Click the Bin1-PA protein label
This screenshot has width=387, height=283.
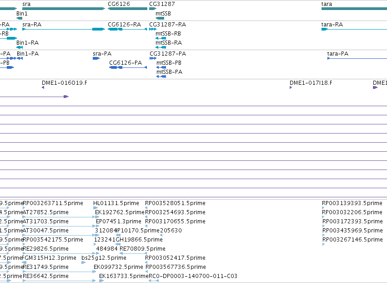click(28, 54)
